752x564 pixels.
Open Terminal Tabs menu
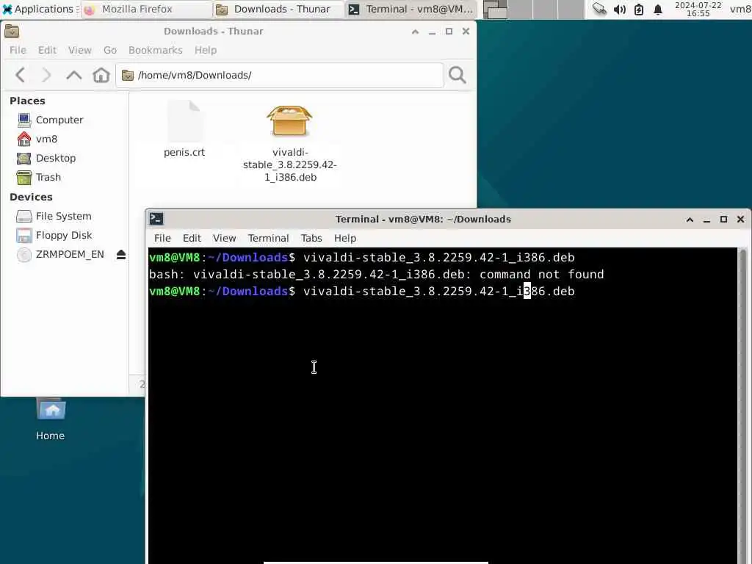[x=311, y=239]
